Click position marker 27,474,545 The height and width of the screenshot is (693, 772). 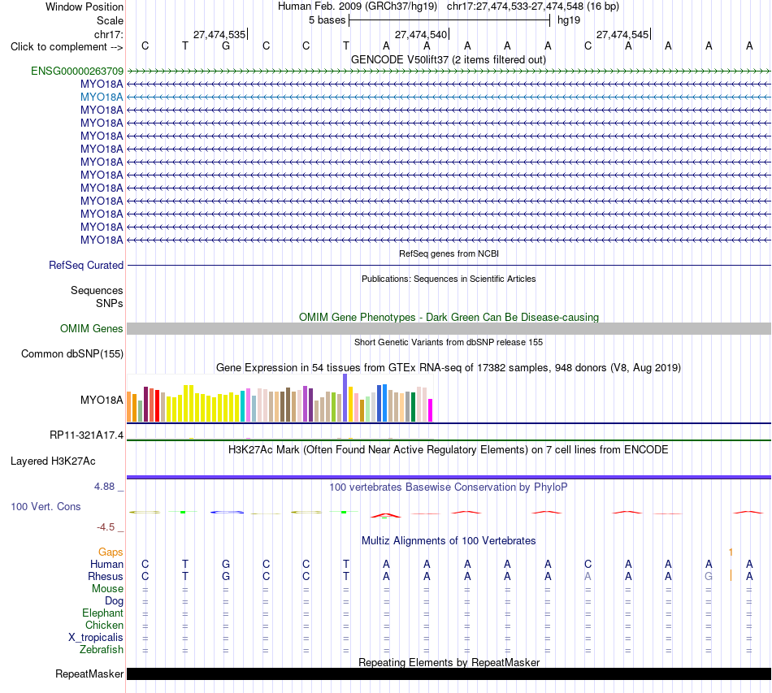point(622,34)
